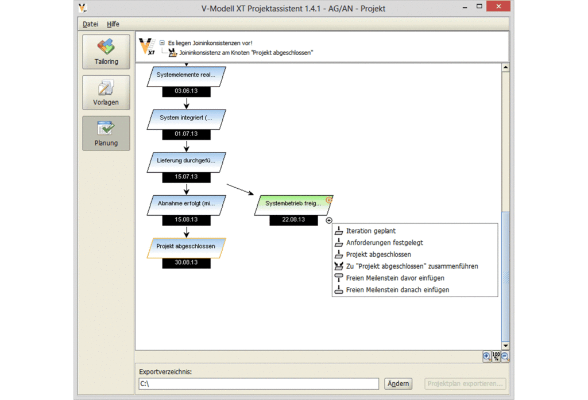Open the Tailoring section
Viewport: 588px width, 400px height.
[x=106, y=52]
